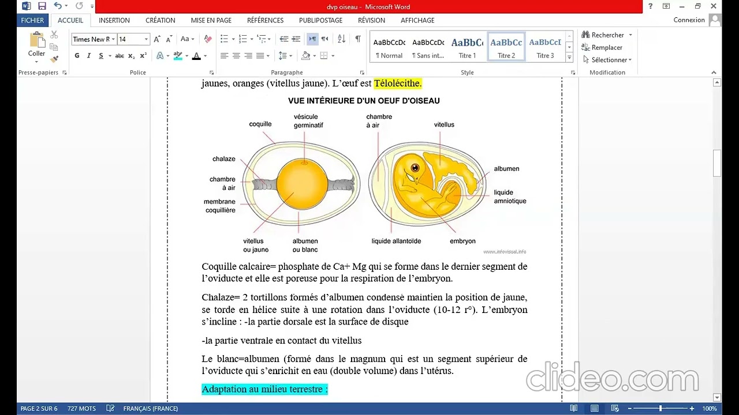Viewport: 739px width, 415px height.
Task: Click the Connexion sign-in link
Action: click(x=689, y=20)
